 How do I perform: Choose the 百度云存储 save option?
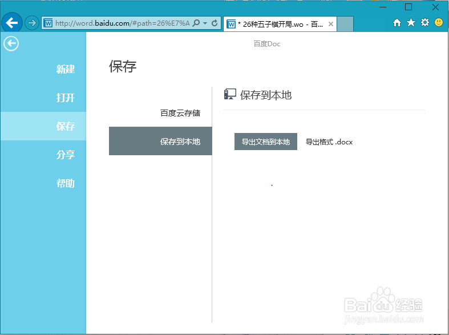(x=160, y=113)
